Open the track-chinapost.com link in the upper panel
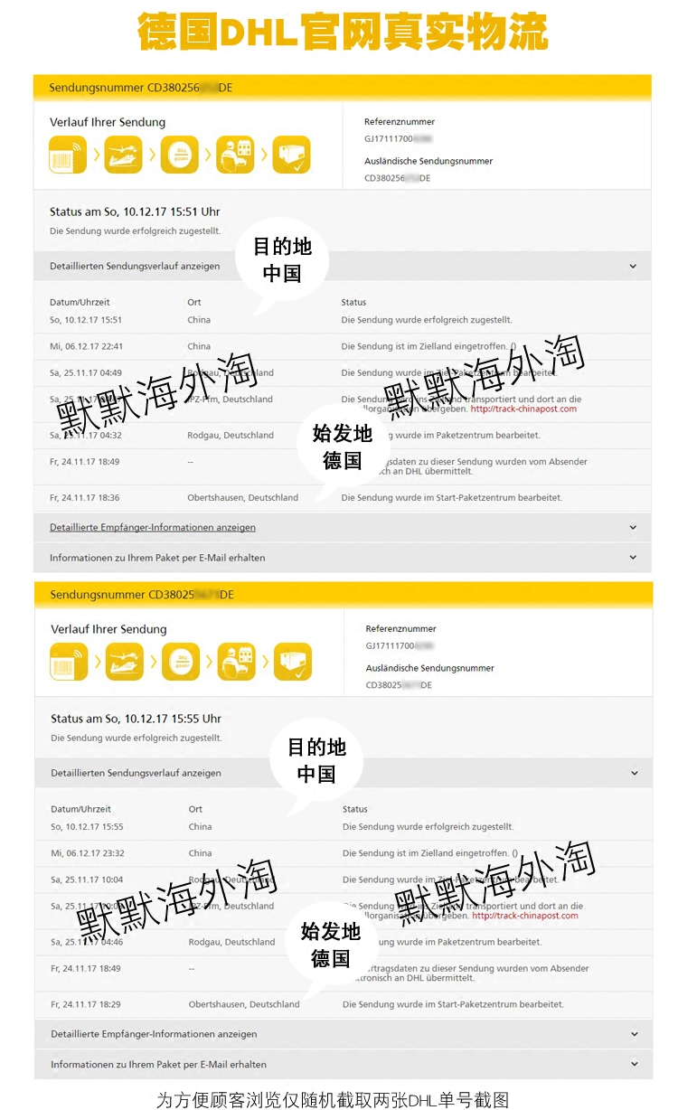 (523, 409)
